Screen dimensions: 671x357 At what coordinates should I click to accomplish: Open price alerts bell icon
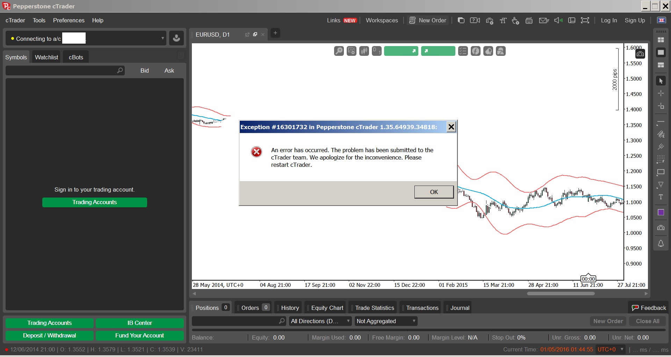[661, 244]
